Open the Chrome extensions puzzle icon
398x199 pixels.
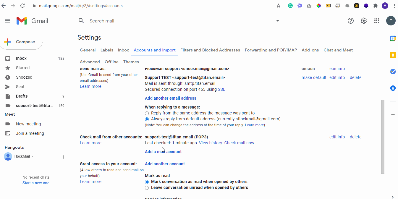[x=376, y=6]
